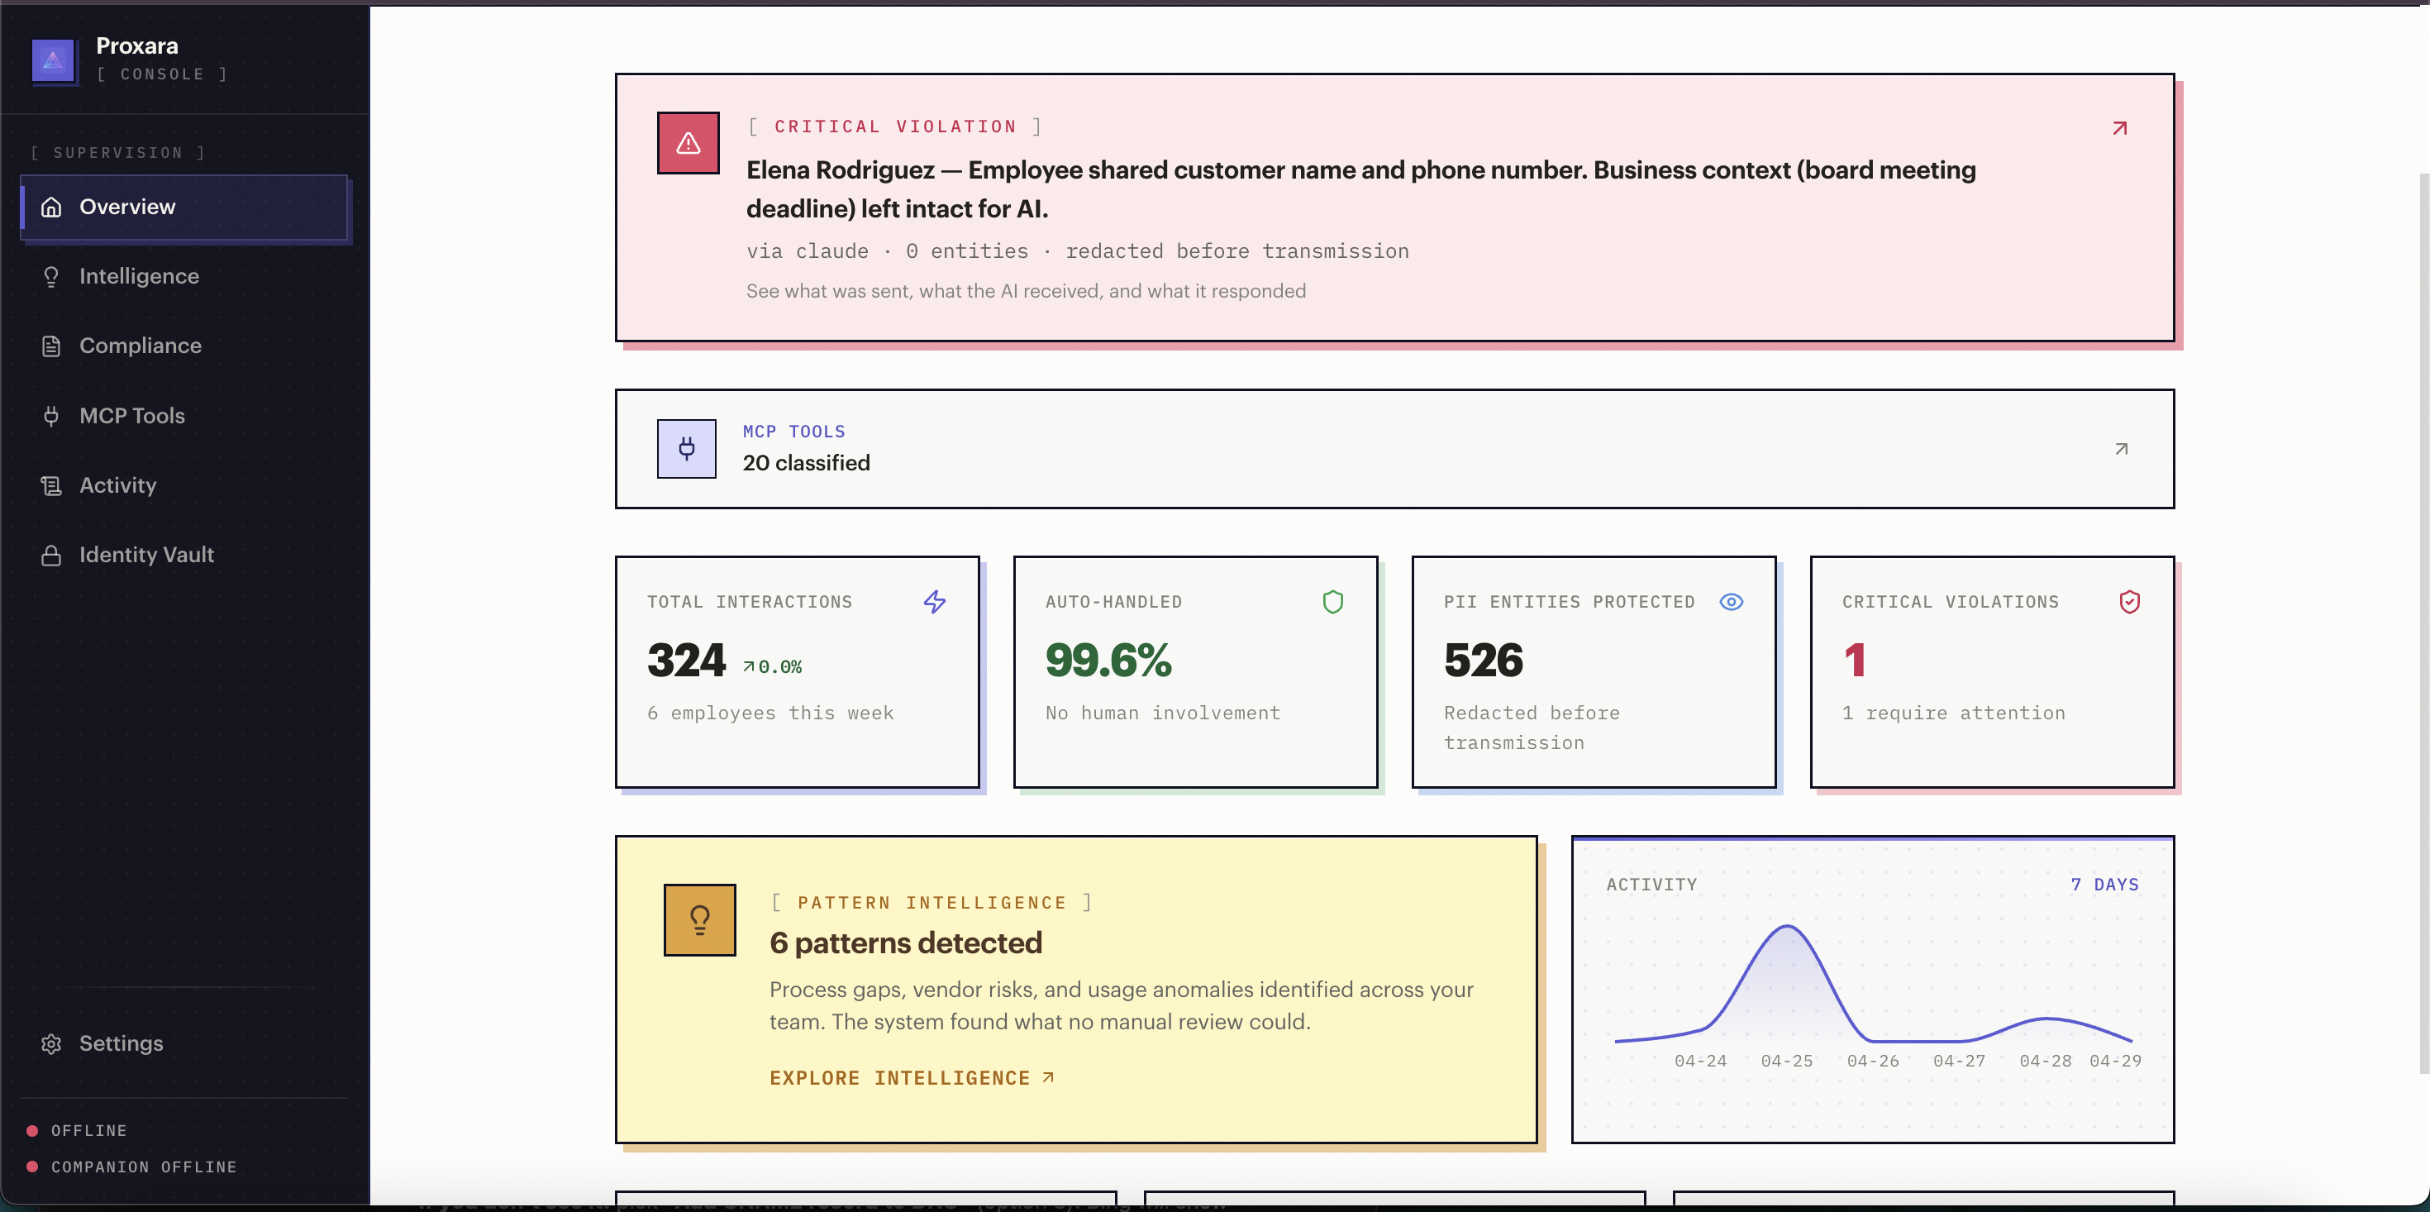Click the PII Entities eye icon
This screenshot has height=1212, width=2430.
(x=1730, y=601)
